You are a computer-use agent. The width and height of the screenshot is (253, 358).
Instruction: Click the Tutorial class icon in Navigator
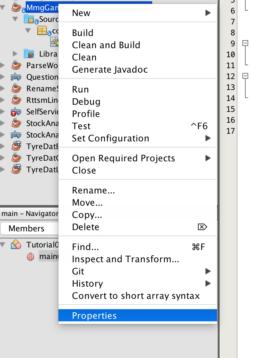[x=16, y=245]
